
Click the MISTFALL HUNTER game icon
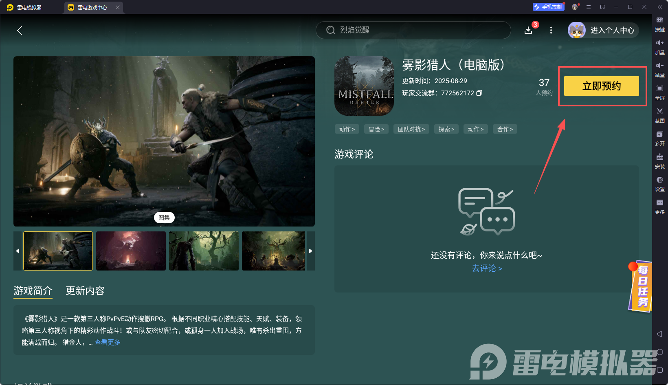364,86
